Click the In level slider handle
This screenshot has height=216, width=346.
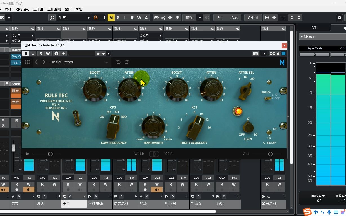tap(50, 154)
